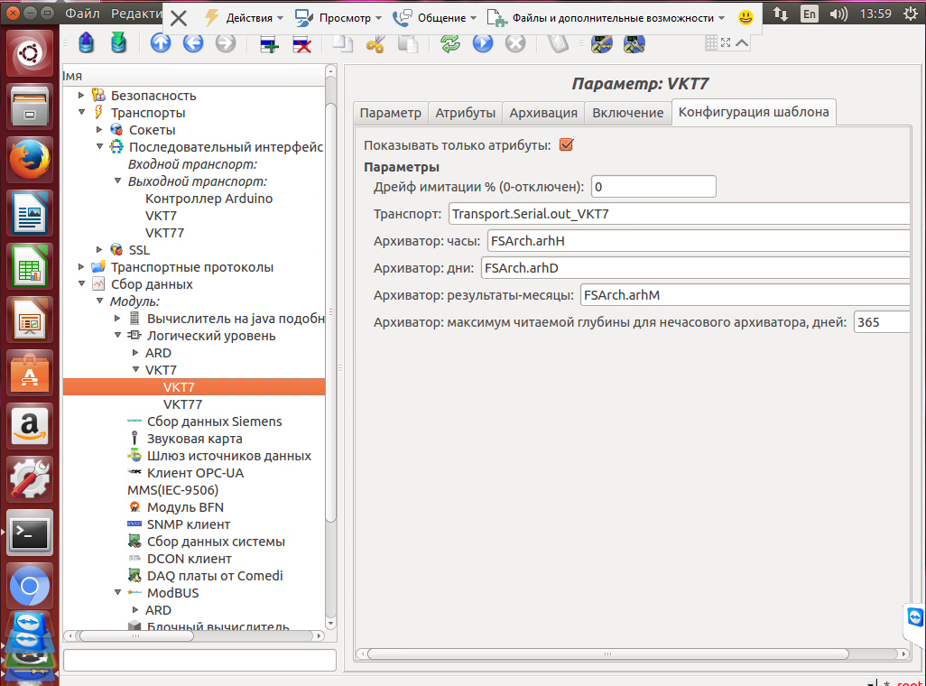This screenshot has height=686, width=926.
Task: Collapse the Транспорты tree node
Action: 82,113
